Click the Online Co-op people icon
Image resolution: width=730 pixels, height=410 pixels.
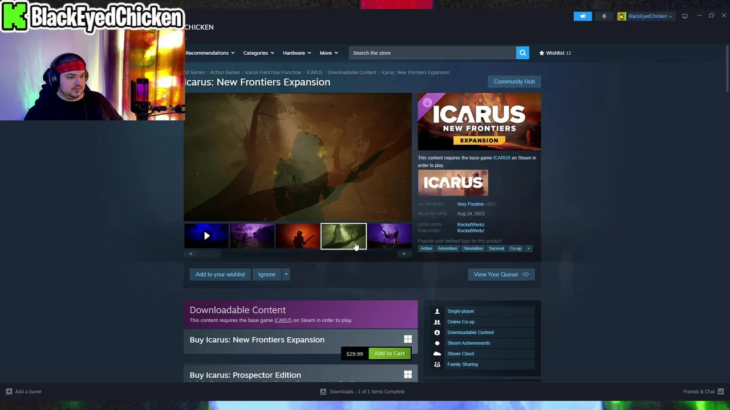(x=437, y=322)
